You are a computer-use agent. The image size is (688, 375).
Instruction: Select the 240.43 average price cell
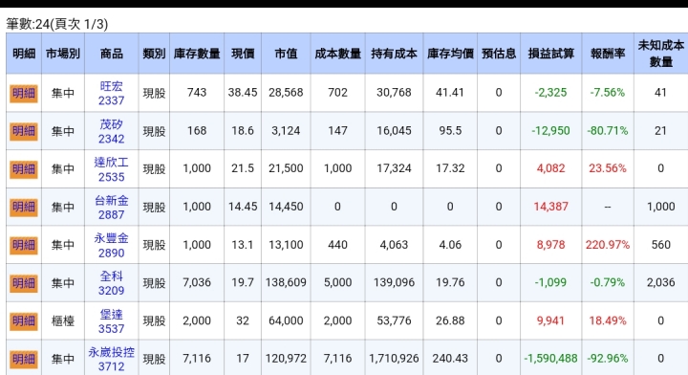[x=450, y=359]
